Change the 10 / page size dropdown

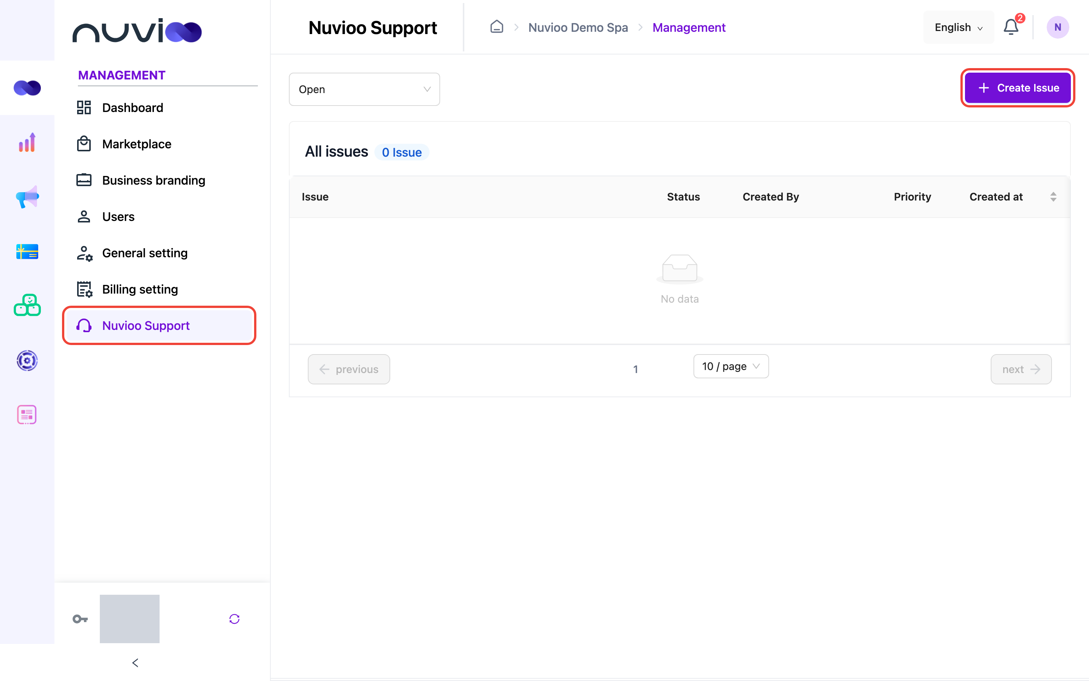coord(731,366)
